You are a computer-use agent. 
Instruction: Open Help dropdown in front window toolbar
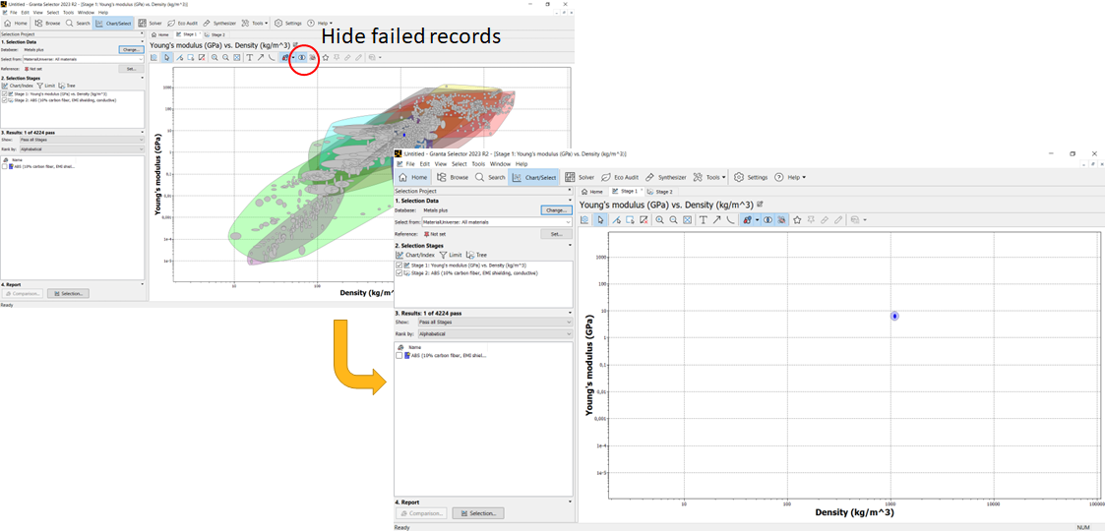[x=790, y=177]
